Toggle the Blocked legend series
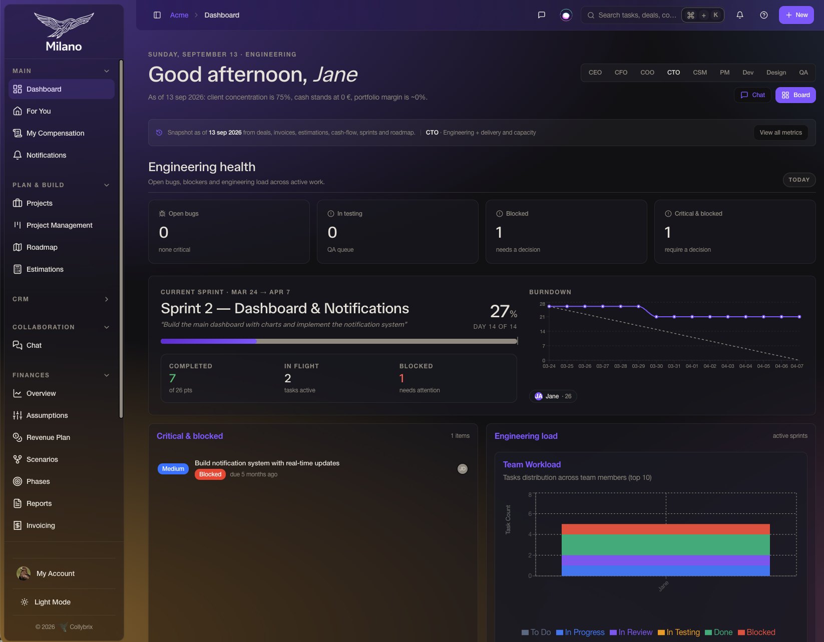The height and width of the screenshot is (642, 824). pos(756,632)
